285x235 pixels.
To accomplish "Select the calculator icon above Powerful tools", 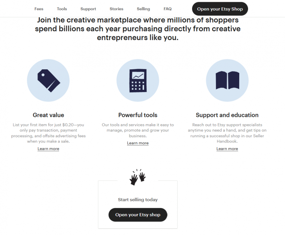I will pyautogui.click(x=138, y=80).
